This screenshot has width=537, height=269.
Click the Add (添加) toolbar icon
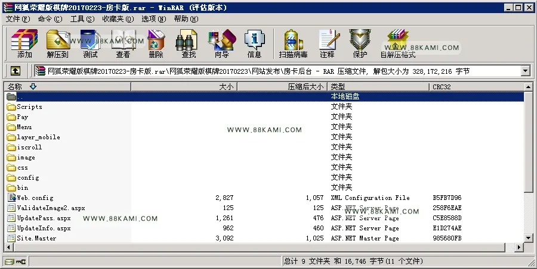(x=24, y=43)
